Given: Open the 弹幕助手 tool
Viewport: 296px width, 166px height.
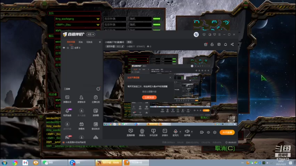Looking at the screenshot, I should 67,99.
